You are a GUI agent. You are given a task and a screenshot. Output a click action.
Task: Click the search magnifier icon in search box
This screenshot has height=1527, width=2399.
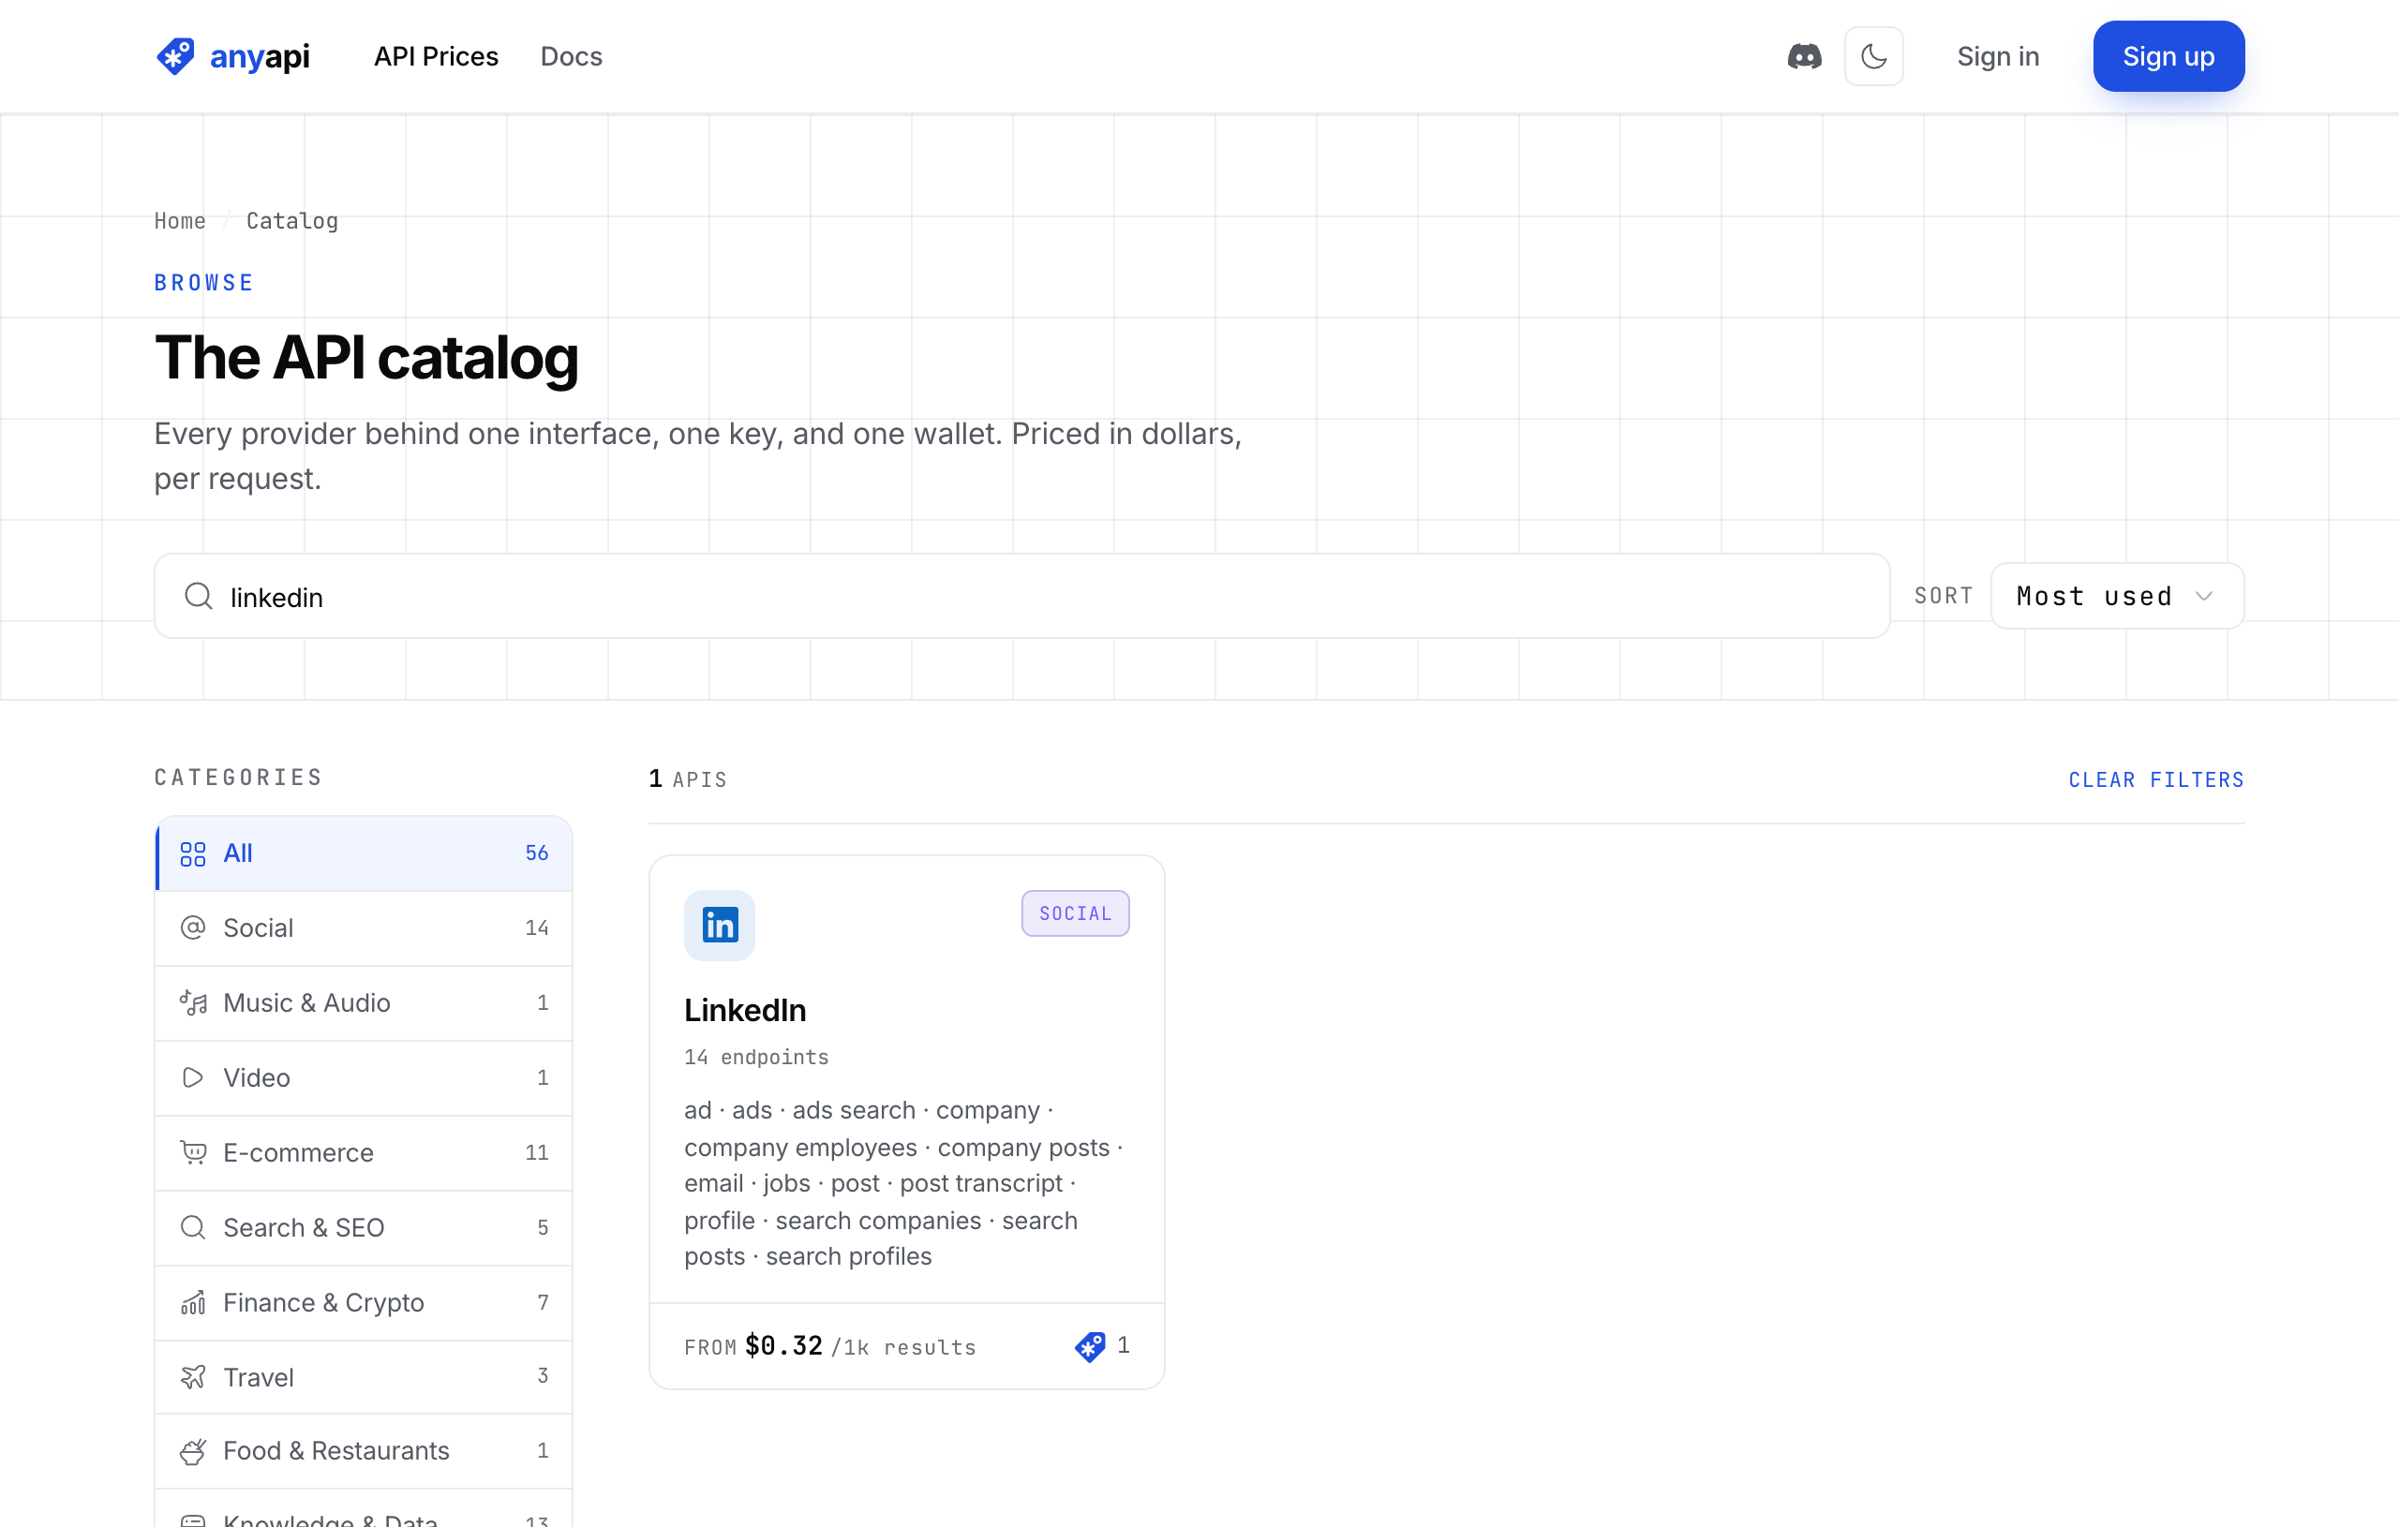(x=199, y=597)
